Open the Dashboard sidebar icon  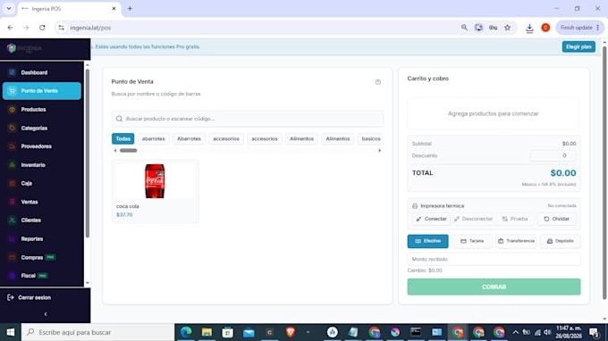tap(12, 72)
